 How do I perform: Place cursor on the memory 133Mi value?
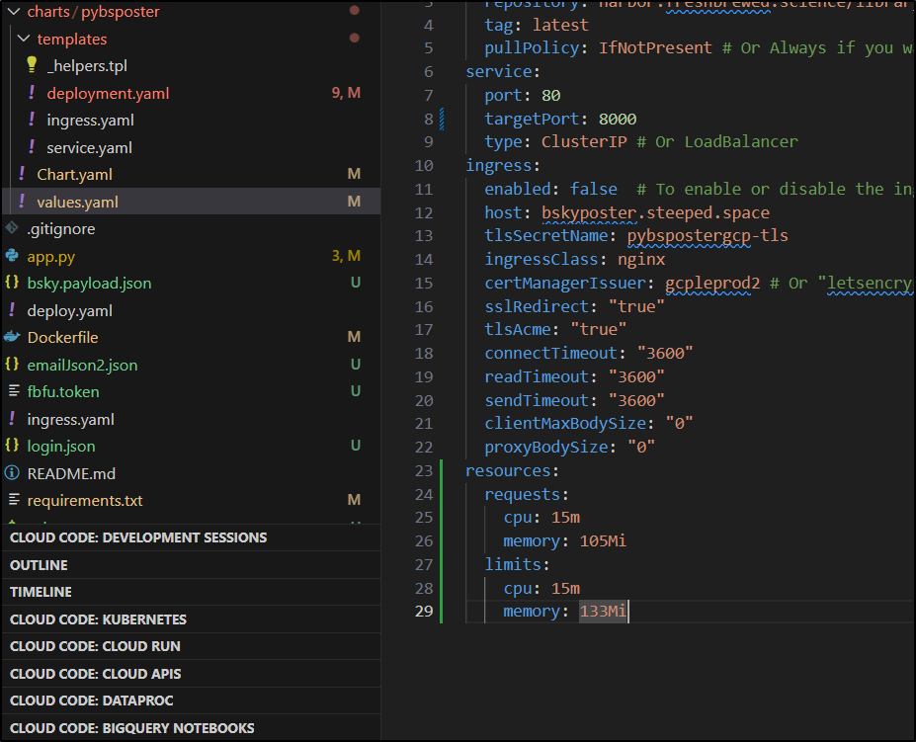click(603, 612)
